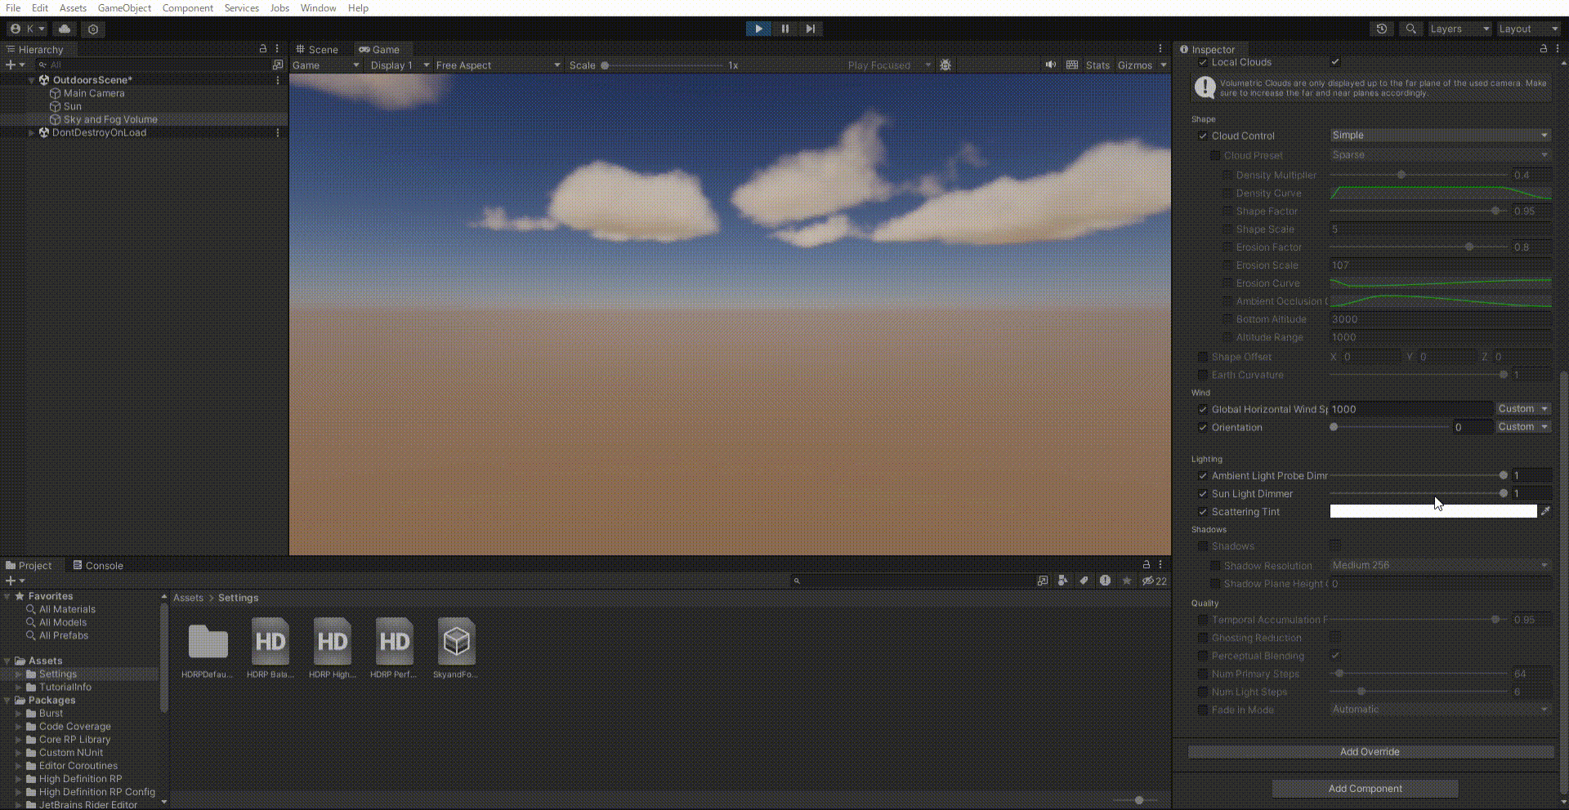Image resolution: width=1569 pixels, height=810 pixels.
Task: Open the File menu
Action: click(x=13, y=8)
